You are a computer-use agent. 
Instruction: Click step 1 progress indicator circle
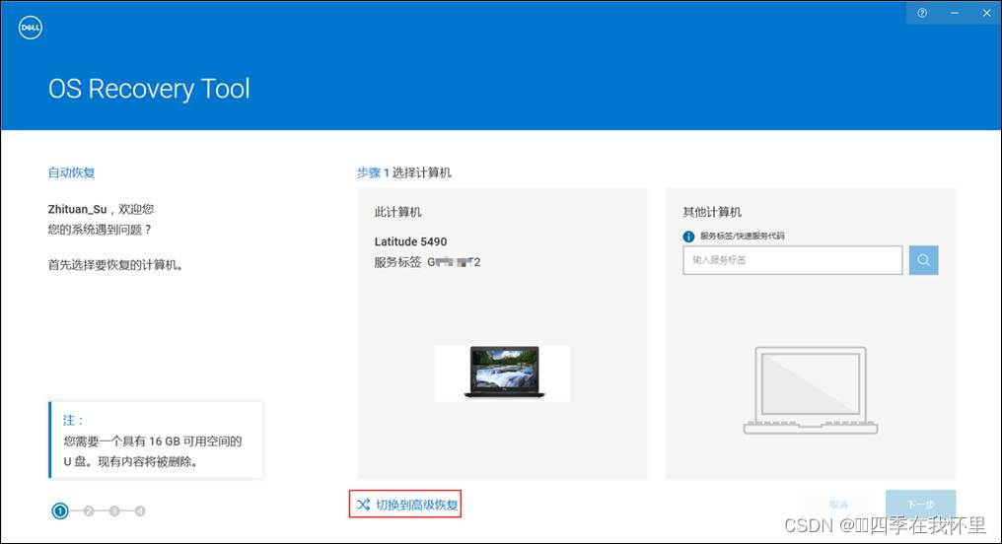(60, 510)
